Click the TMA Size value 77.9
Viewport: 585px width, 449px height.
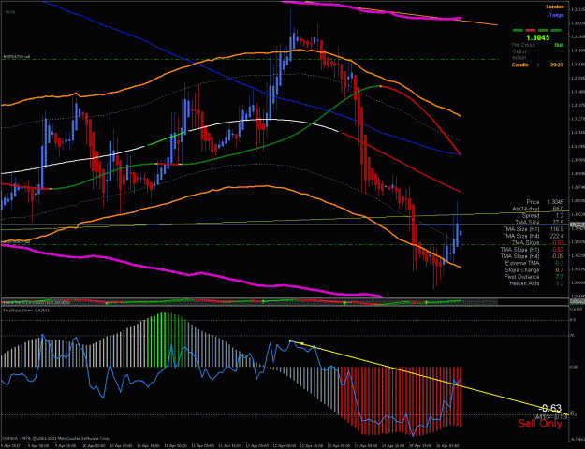558,223
